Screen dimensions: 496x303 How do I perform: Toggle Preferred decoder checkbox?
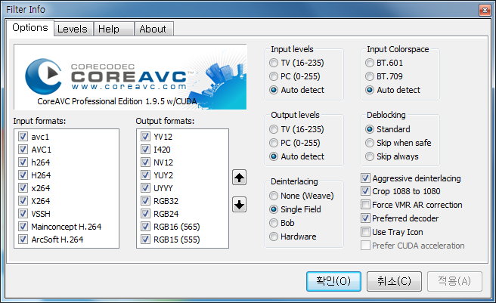point(365,218)
